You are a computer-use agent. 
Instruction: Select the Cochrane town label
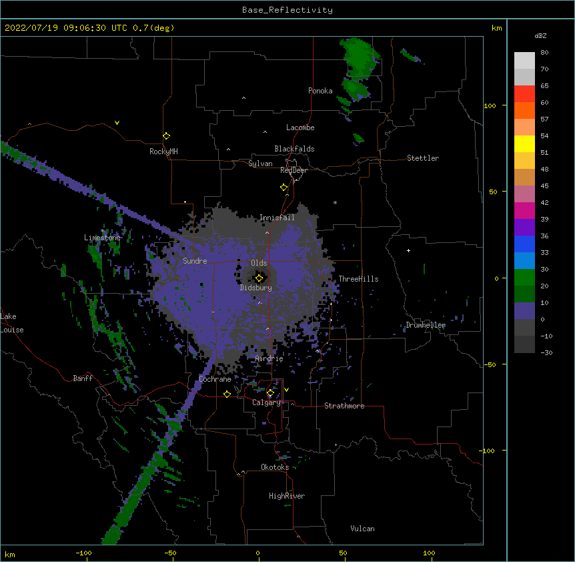pyautogui.click(x=215, y=379)
